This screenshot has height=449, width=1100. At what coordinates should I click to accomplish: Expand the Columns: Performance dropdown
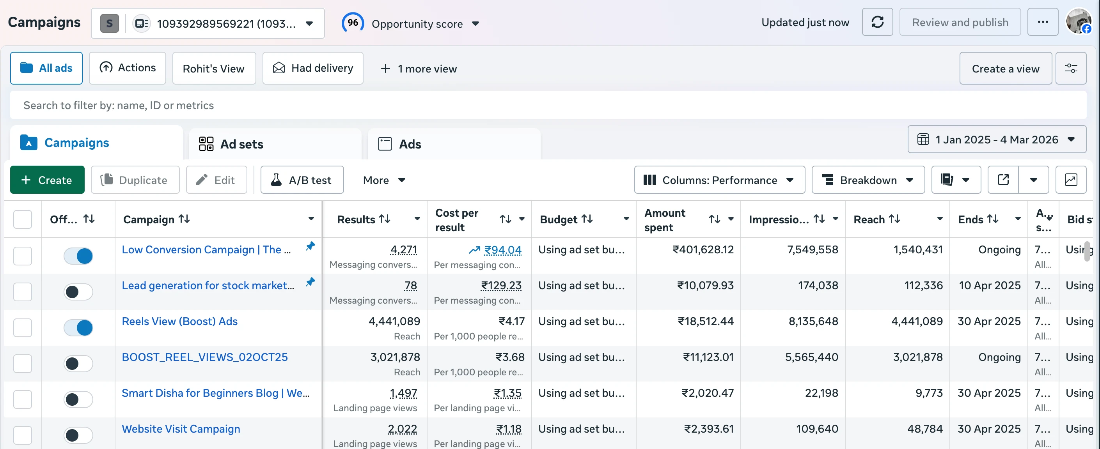[x=720, y=180]
